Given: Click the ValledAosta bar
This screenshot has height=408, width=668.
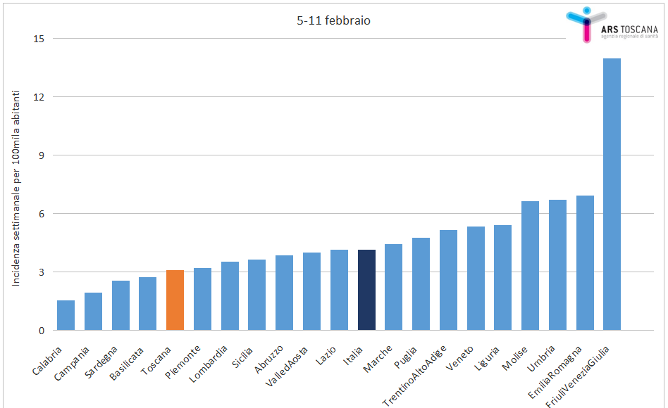Looking at the screenshot, I should [x=312, y=291].
